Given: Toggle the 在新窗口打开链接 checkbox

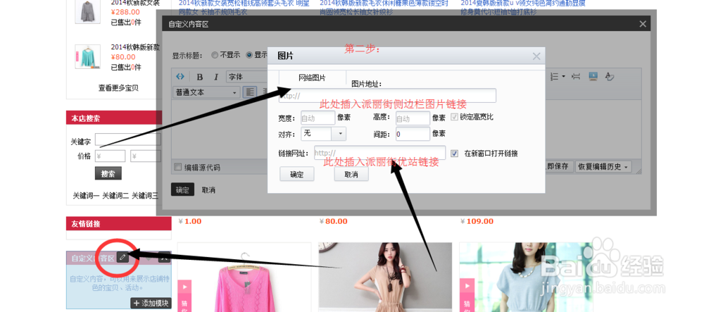Looking at the screenshot, I should [x=454, y=153].
